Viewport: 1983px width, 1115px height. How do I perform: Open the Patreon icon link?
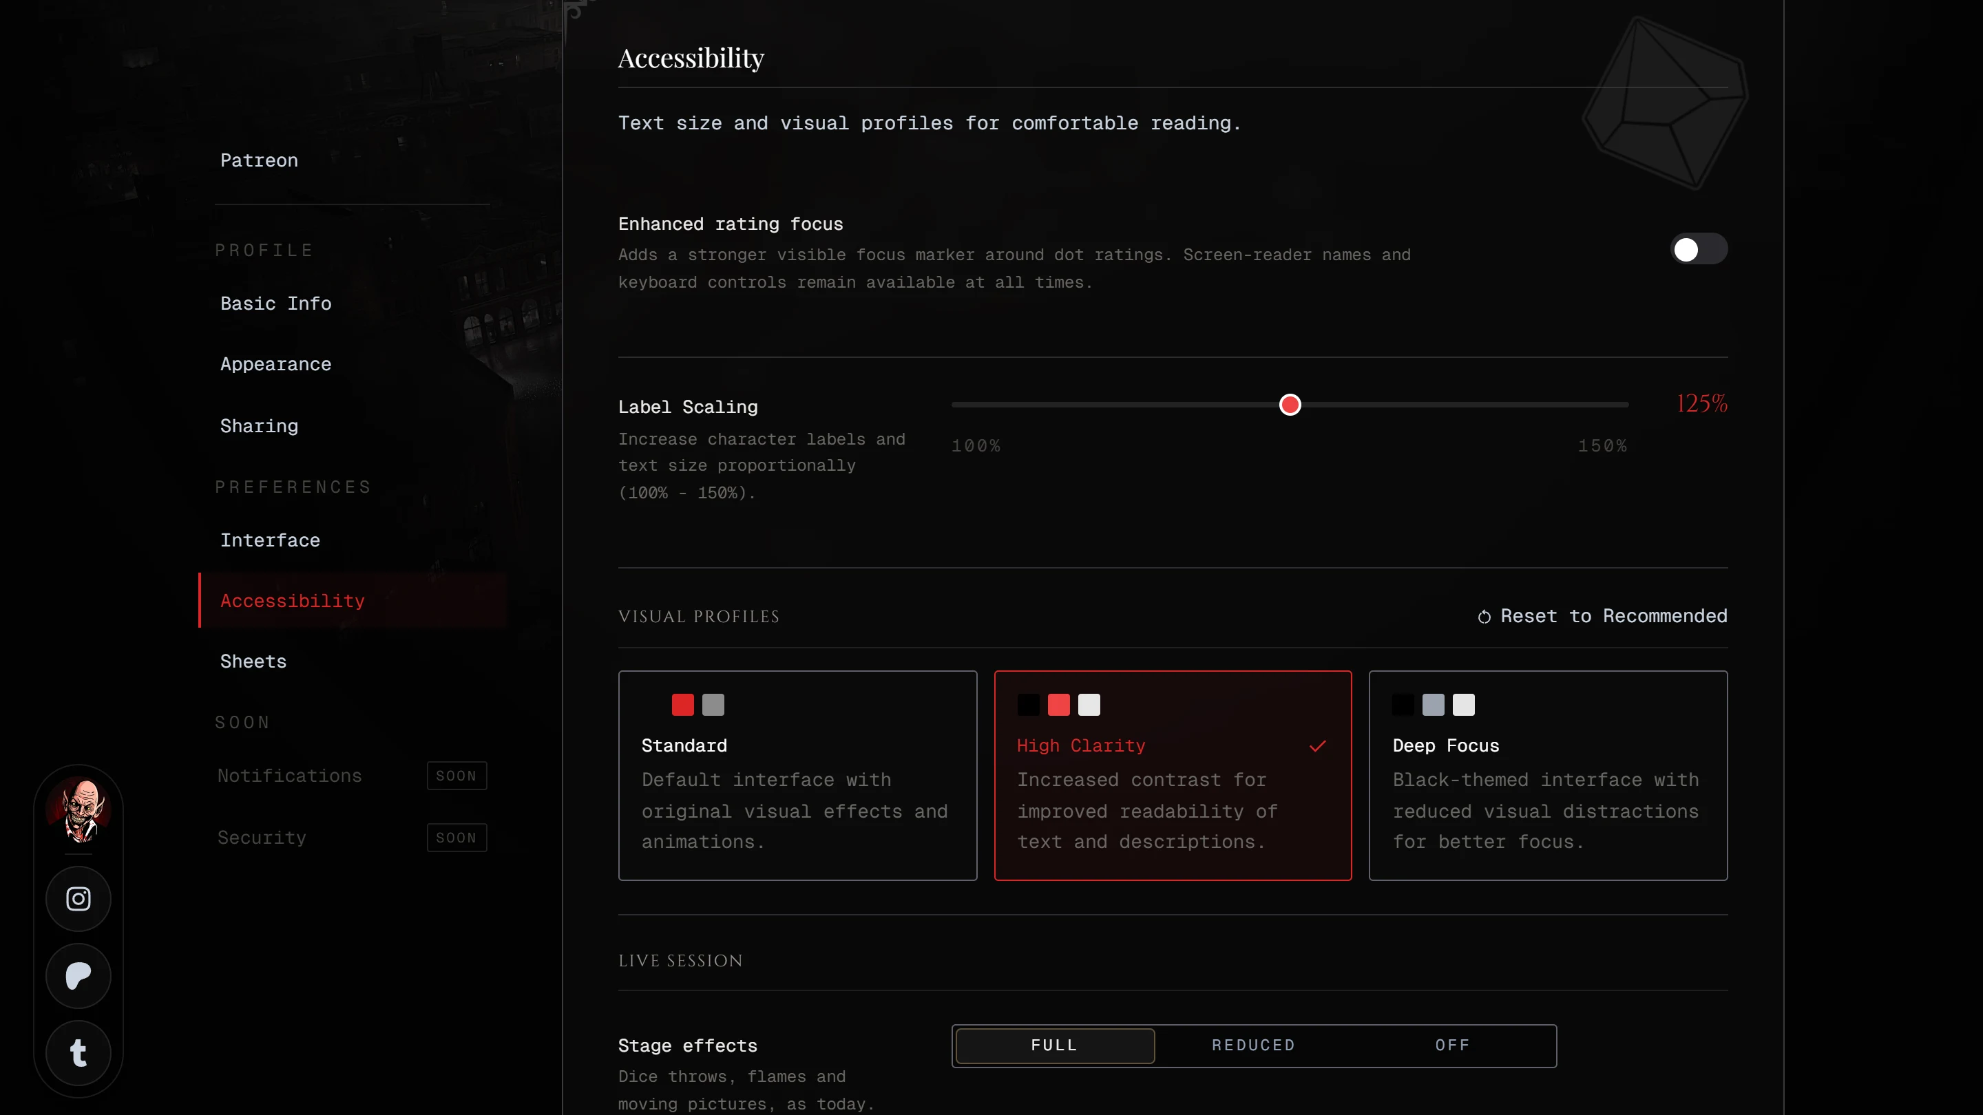78,976
